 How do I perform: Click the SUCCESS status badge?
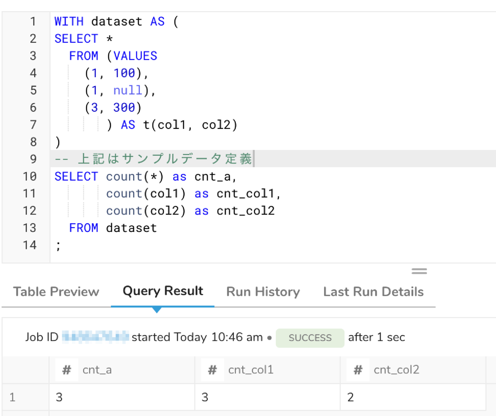pos(310,337)
